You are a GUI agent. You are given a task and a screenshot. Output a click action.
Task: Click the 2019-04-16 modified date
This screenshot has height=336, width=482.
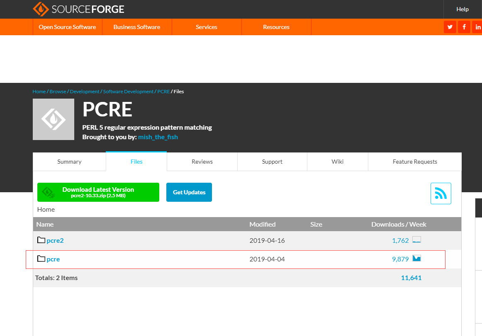pyautogui.click(x=267, y=240)
